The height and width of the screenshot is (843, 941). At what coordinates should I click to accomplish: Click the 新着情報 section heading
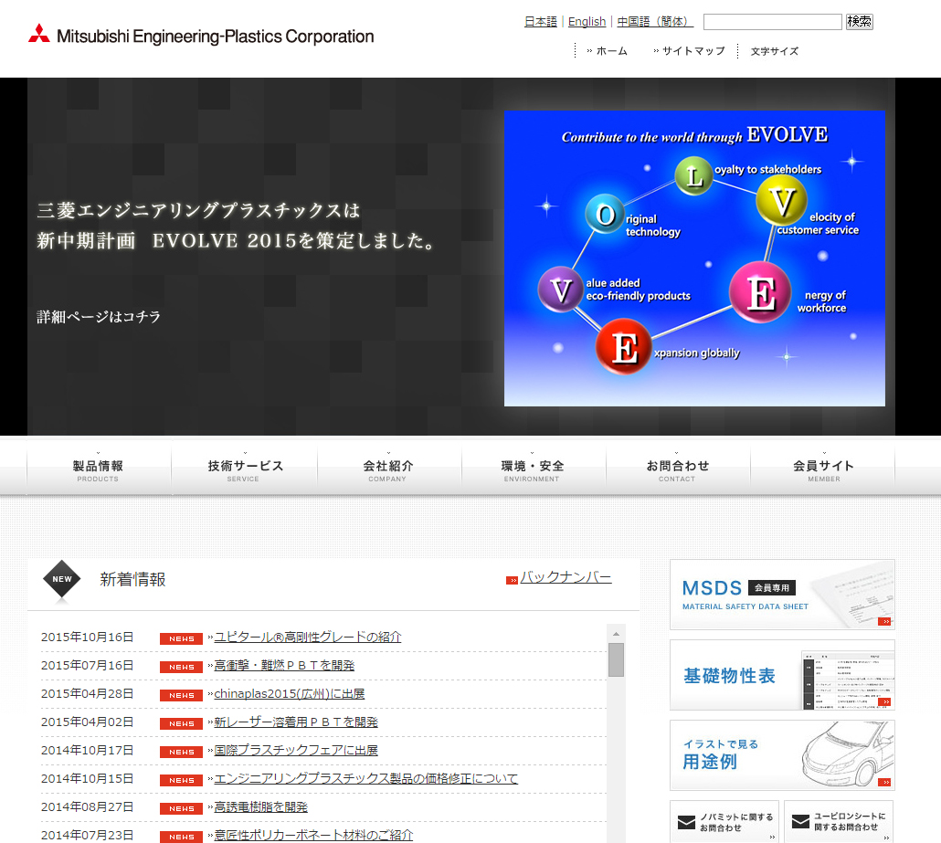pos(132,579)
